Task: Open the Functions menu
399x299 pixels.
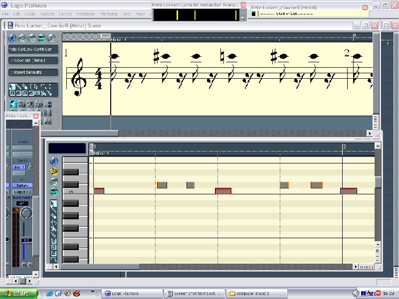Action: point(85,14)
